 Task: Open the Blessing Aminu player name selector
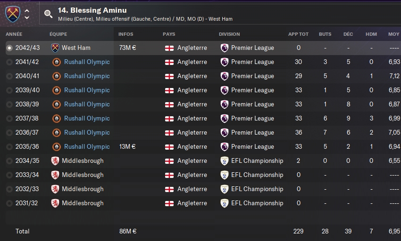92,10
